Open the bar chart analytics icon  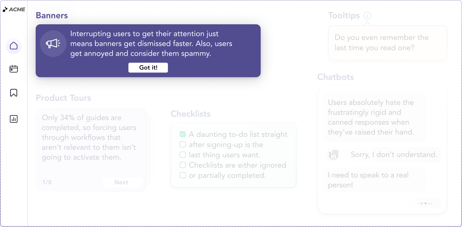[x=14, y=119]
